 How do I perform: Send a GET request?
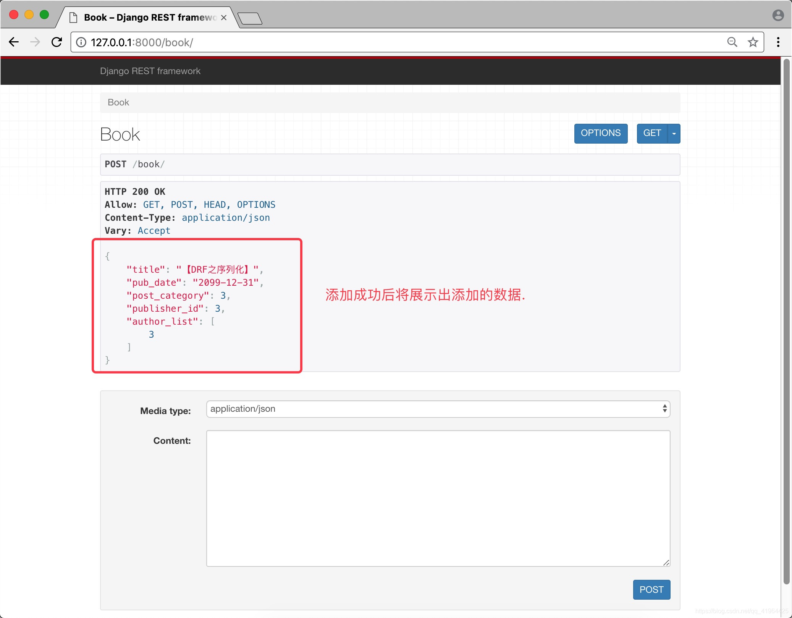click(x=652, y=133)
